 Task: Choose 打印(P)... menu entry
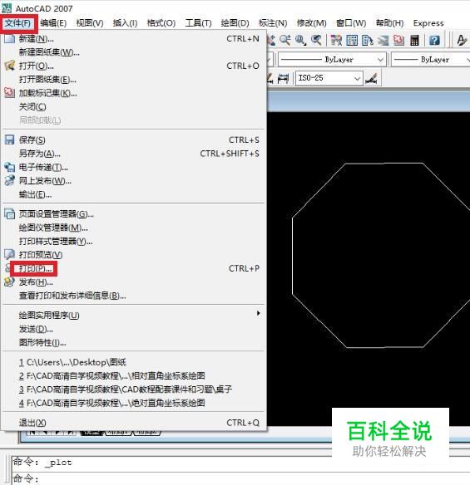(x=132, y=268)
